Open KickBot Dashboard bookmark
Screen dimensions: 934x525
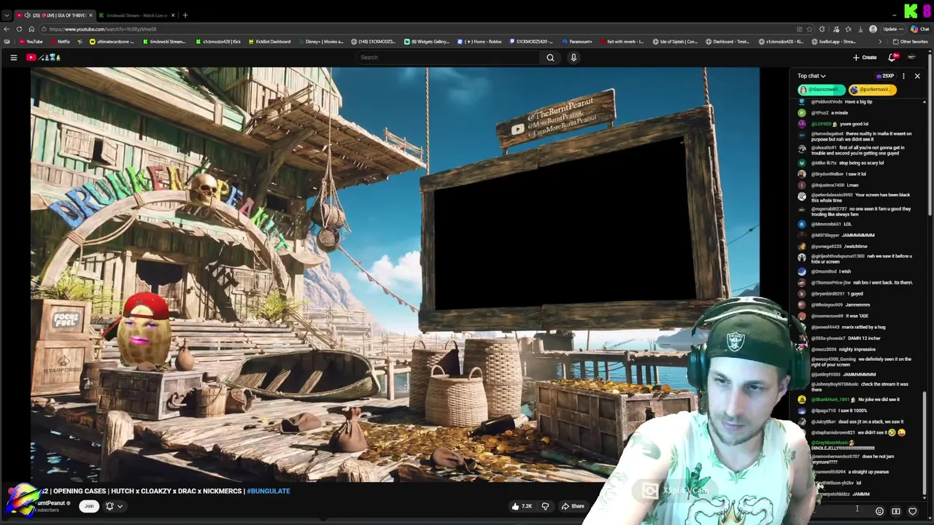click(269, 42)
